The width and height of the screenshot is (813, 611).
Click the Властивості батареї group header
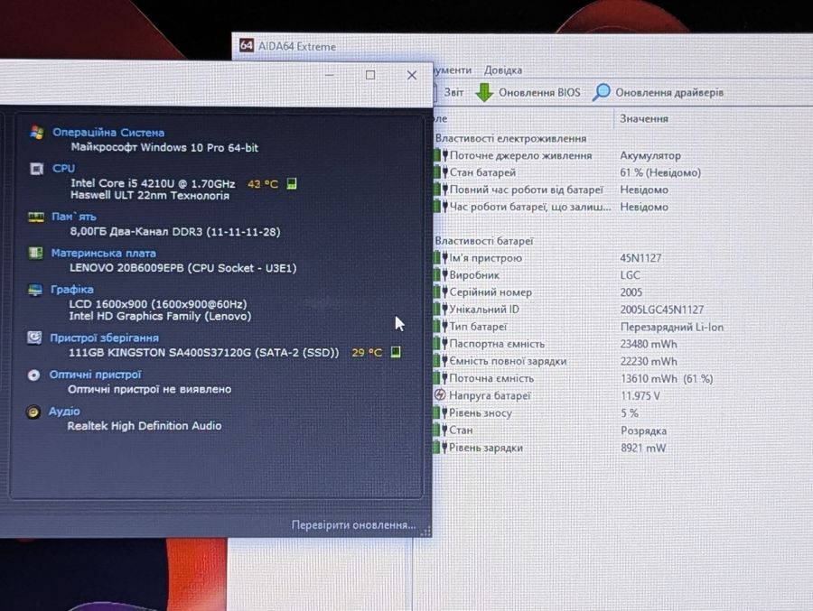coord(484,241)
